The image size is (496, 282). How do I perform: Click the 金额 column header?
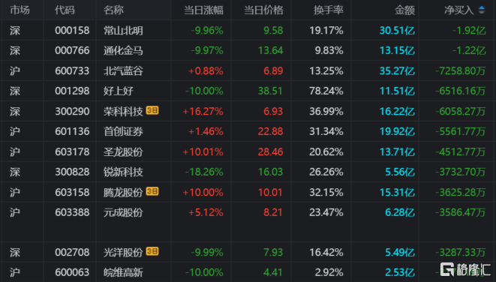coord(404,10)
